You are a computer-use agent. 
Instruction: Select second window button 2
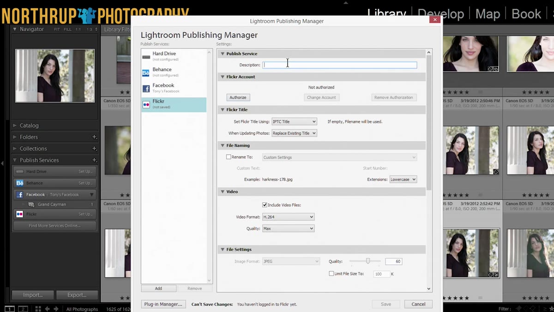click(22, 309)
